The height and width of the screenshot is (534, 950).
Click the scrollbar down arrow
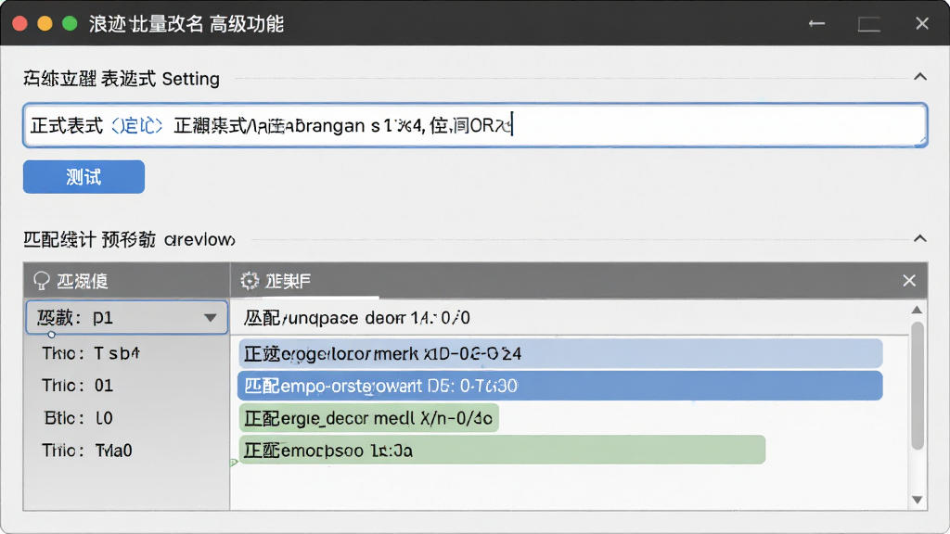918,500
